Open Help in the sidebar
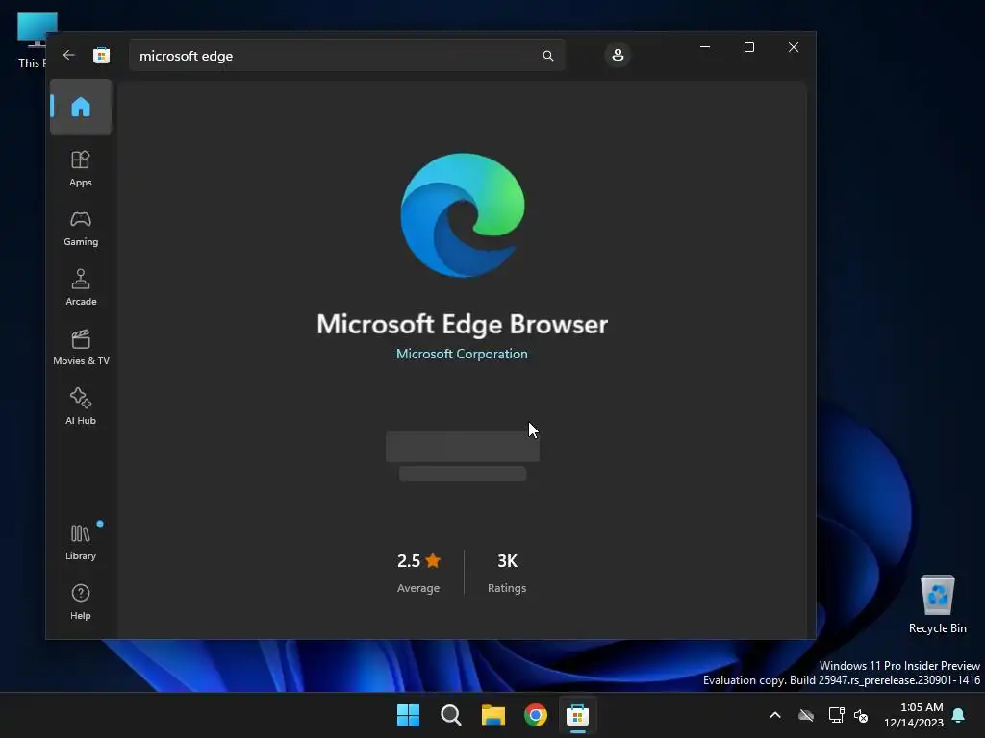 coord(81,602)
